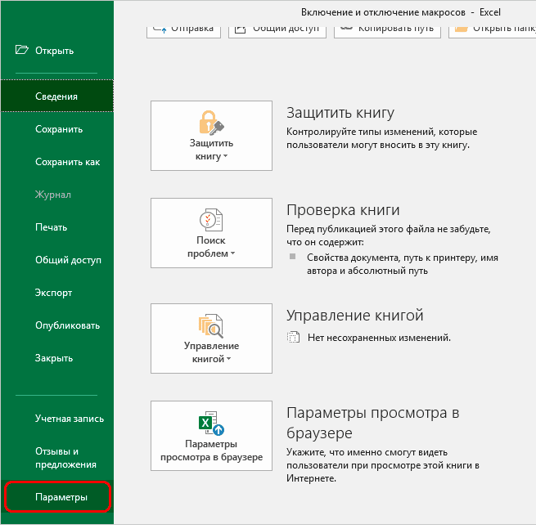Click the top 'Общий доступ' share button
This screenshot has width=536, height=529.
click(277, 31)
